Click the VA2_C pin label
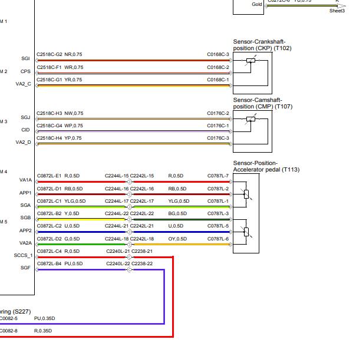Screen dimensions: 356x356 click(x=23, y=84)
